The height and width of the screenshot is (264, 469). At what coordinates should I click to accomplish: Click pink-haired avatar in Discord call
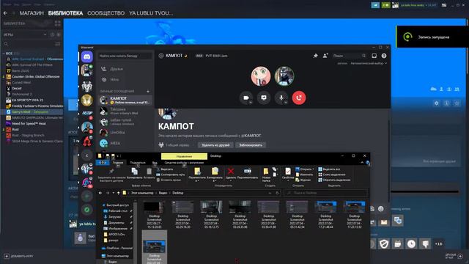click(261, 76)
